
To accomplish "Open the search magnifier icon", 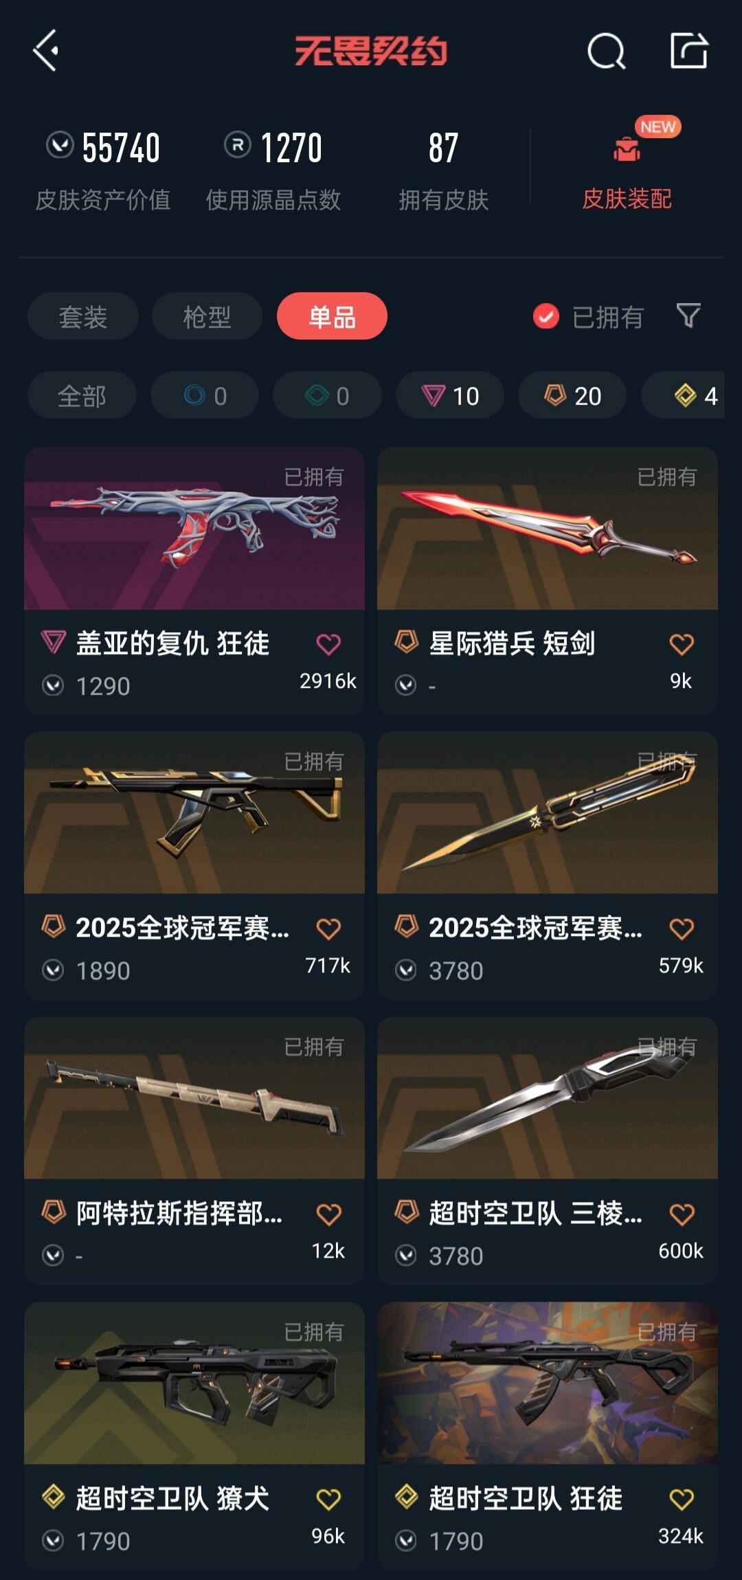I will [606, 51].
